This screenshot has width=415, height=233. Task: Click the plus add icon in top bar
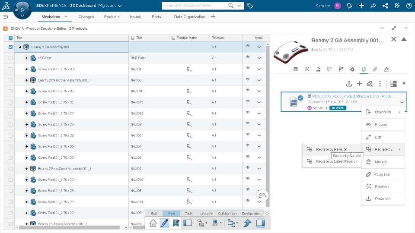coord(361,6)
